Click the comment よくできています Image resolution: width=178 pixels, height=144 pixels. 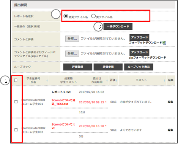coord(131,130)
